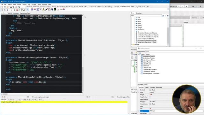This screenshot has width=204, height=115.
Task: Open the Call Stack tab in bottom panel
Action: (25, 100)
